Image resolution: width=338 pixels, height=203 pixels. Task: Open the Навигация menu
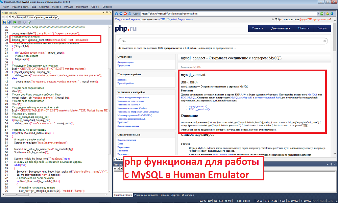[82, 7]
